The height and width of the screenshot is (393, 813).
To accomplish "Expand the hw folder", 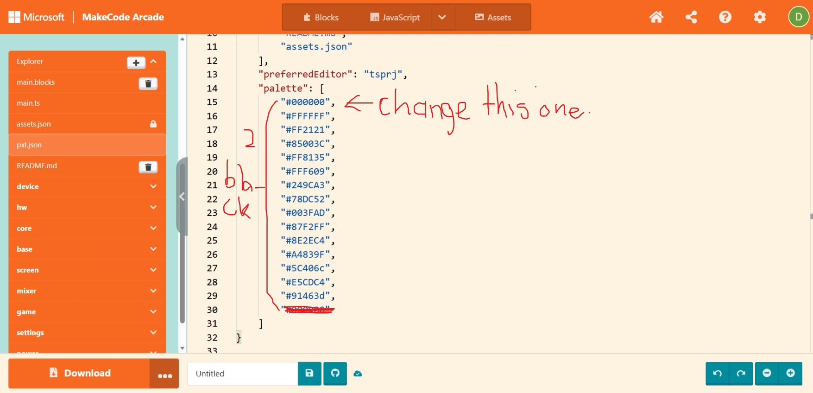I will pos(87,207).
